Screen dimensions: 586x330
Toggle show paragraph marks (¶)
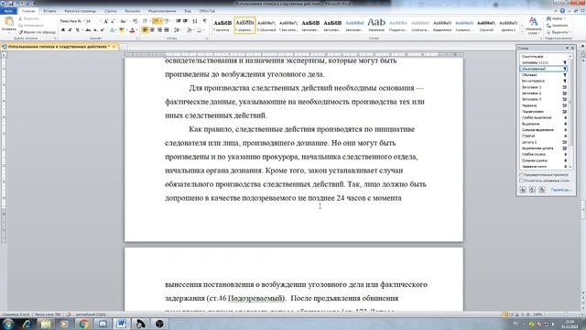coord(205,21)
